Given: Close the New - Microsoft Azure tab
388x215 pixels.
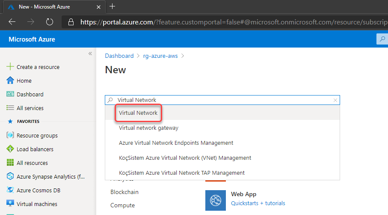Looking at the screenshot, I should click(98, 7).
